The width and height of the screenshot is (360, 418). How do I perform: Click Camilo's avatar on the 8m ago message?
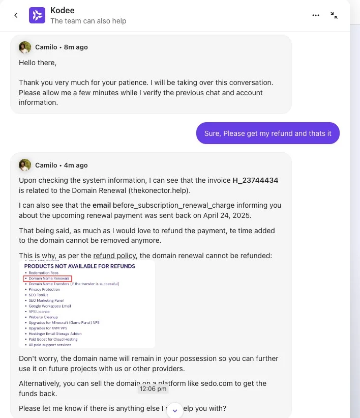coord(25,47)
